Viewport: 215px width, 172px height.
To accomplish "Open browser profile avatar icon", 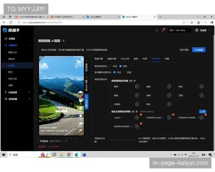I will click(199, 22).
